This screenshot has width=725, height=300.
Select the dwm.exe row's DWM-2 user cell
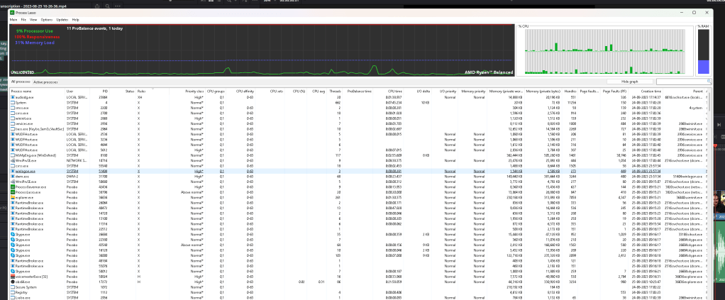pos(72,176)
